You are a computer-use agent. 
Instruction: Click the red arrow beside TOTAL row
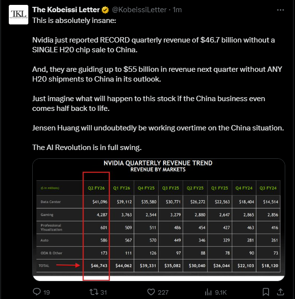coord(67,266)
